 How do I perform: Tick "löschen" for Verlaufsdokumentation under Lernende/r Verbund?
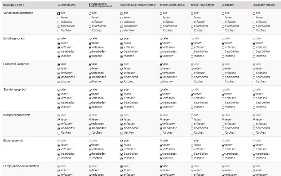pyautogui.click(x=254, y=31)
